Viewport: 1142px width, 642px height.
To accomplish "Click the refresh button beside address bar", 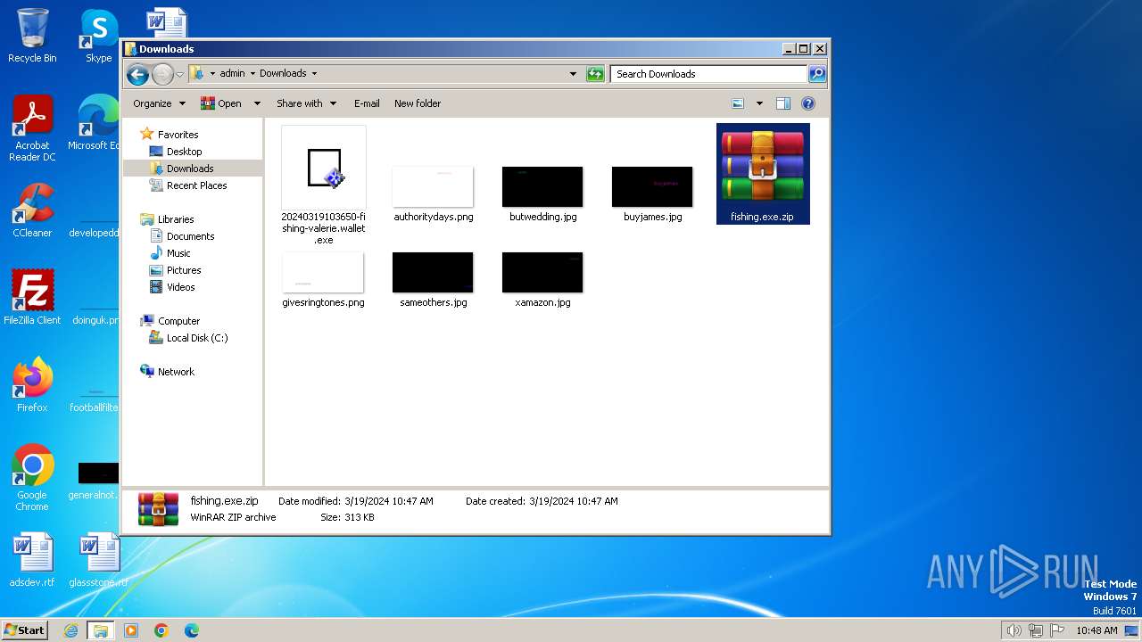I will pyautogui.click(x=595, y=74).
